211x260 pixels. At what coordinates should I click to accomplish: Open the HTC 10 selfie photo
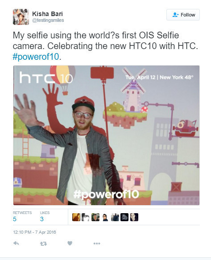(106, 135)
